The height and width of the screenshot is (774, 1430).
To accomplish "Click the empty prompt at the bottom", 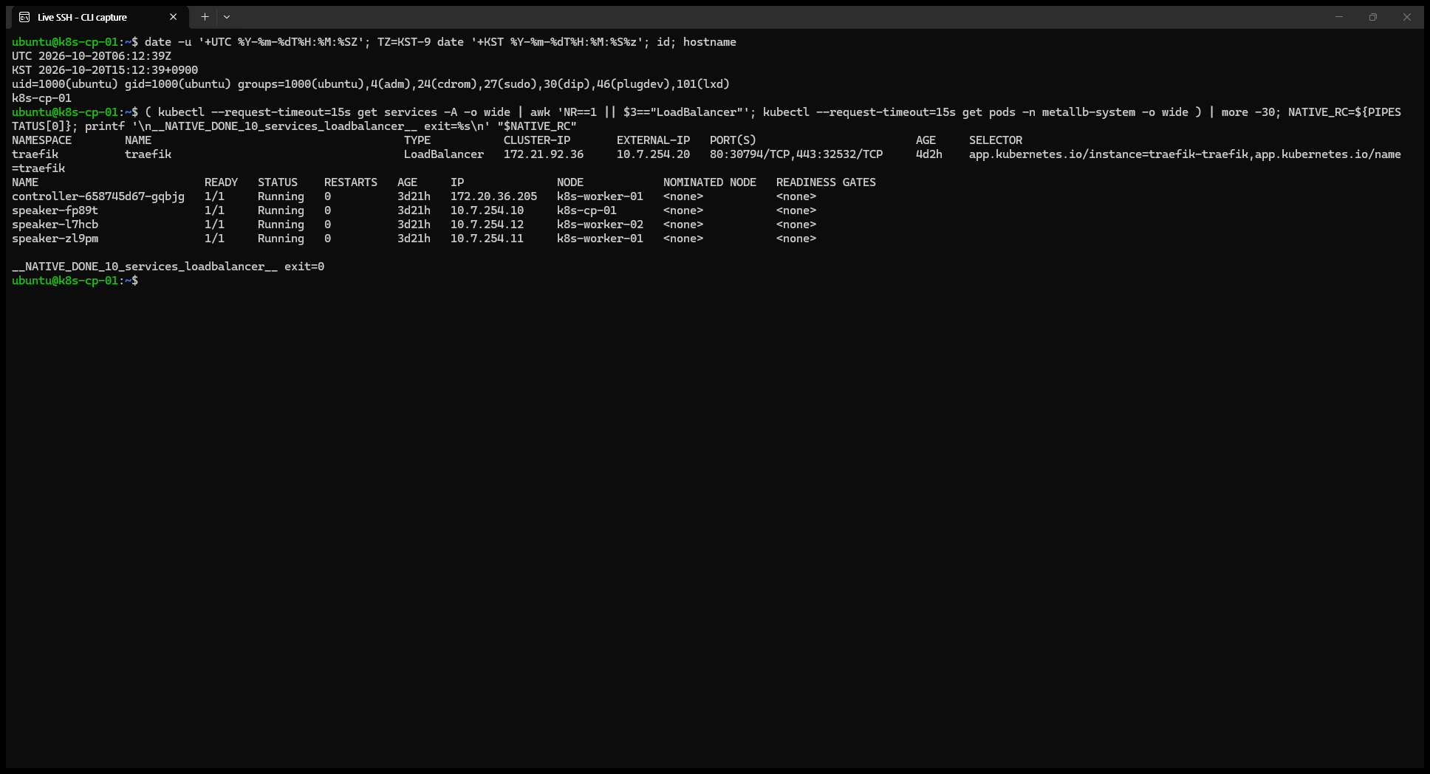I will (75, 281).
